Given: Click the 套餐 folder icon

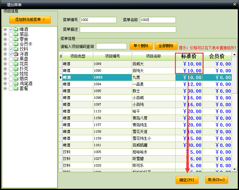Looking at the screenshot, I should click(16, 88).
